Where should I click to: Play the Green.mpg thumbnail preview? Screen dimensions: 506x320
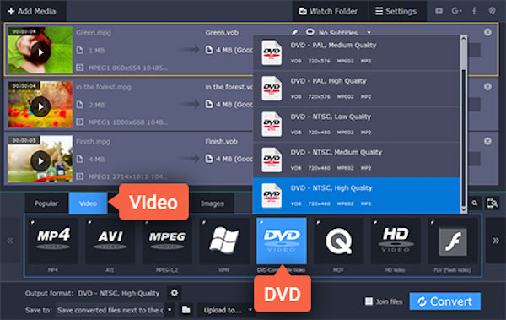(x=40, y=52)
